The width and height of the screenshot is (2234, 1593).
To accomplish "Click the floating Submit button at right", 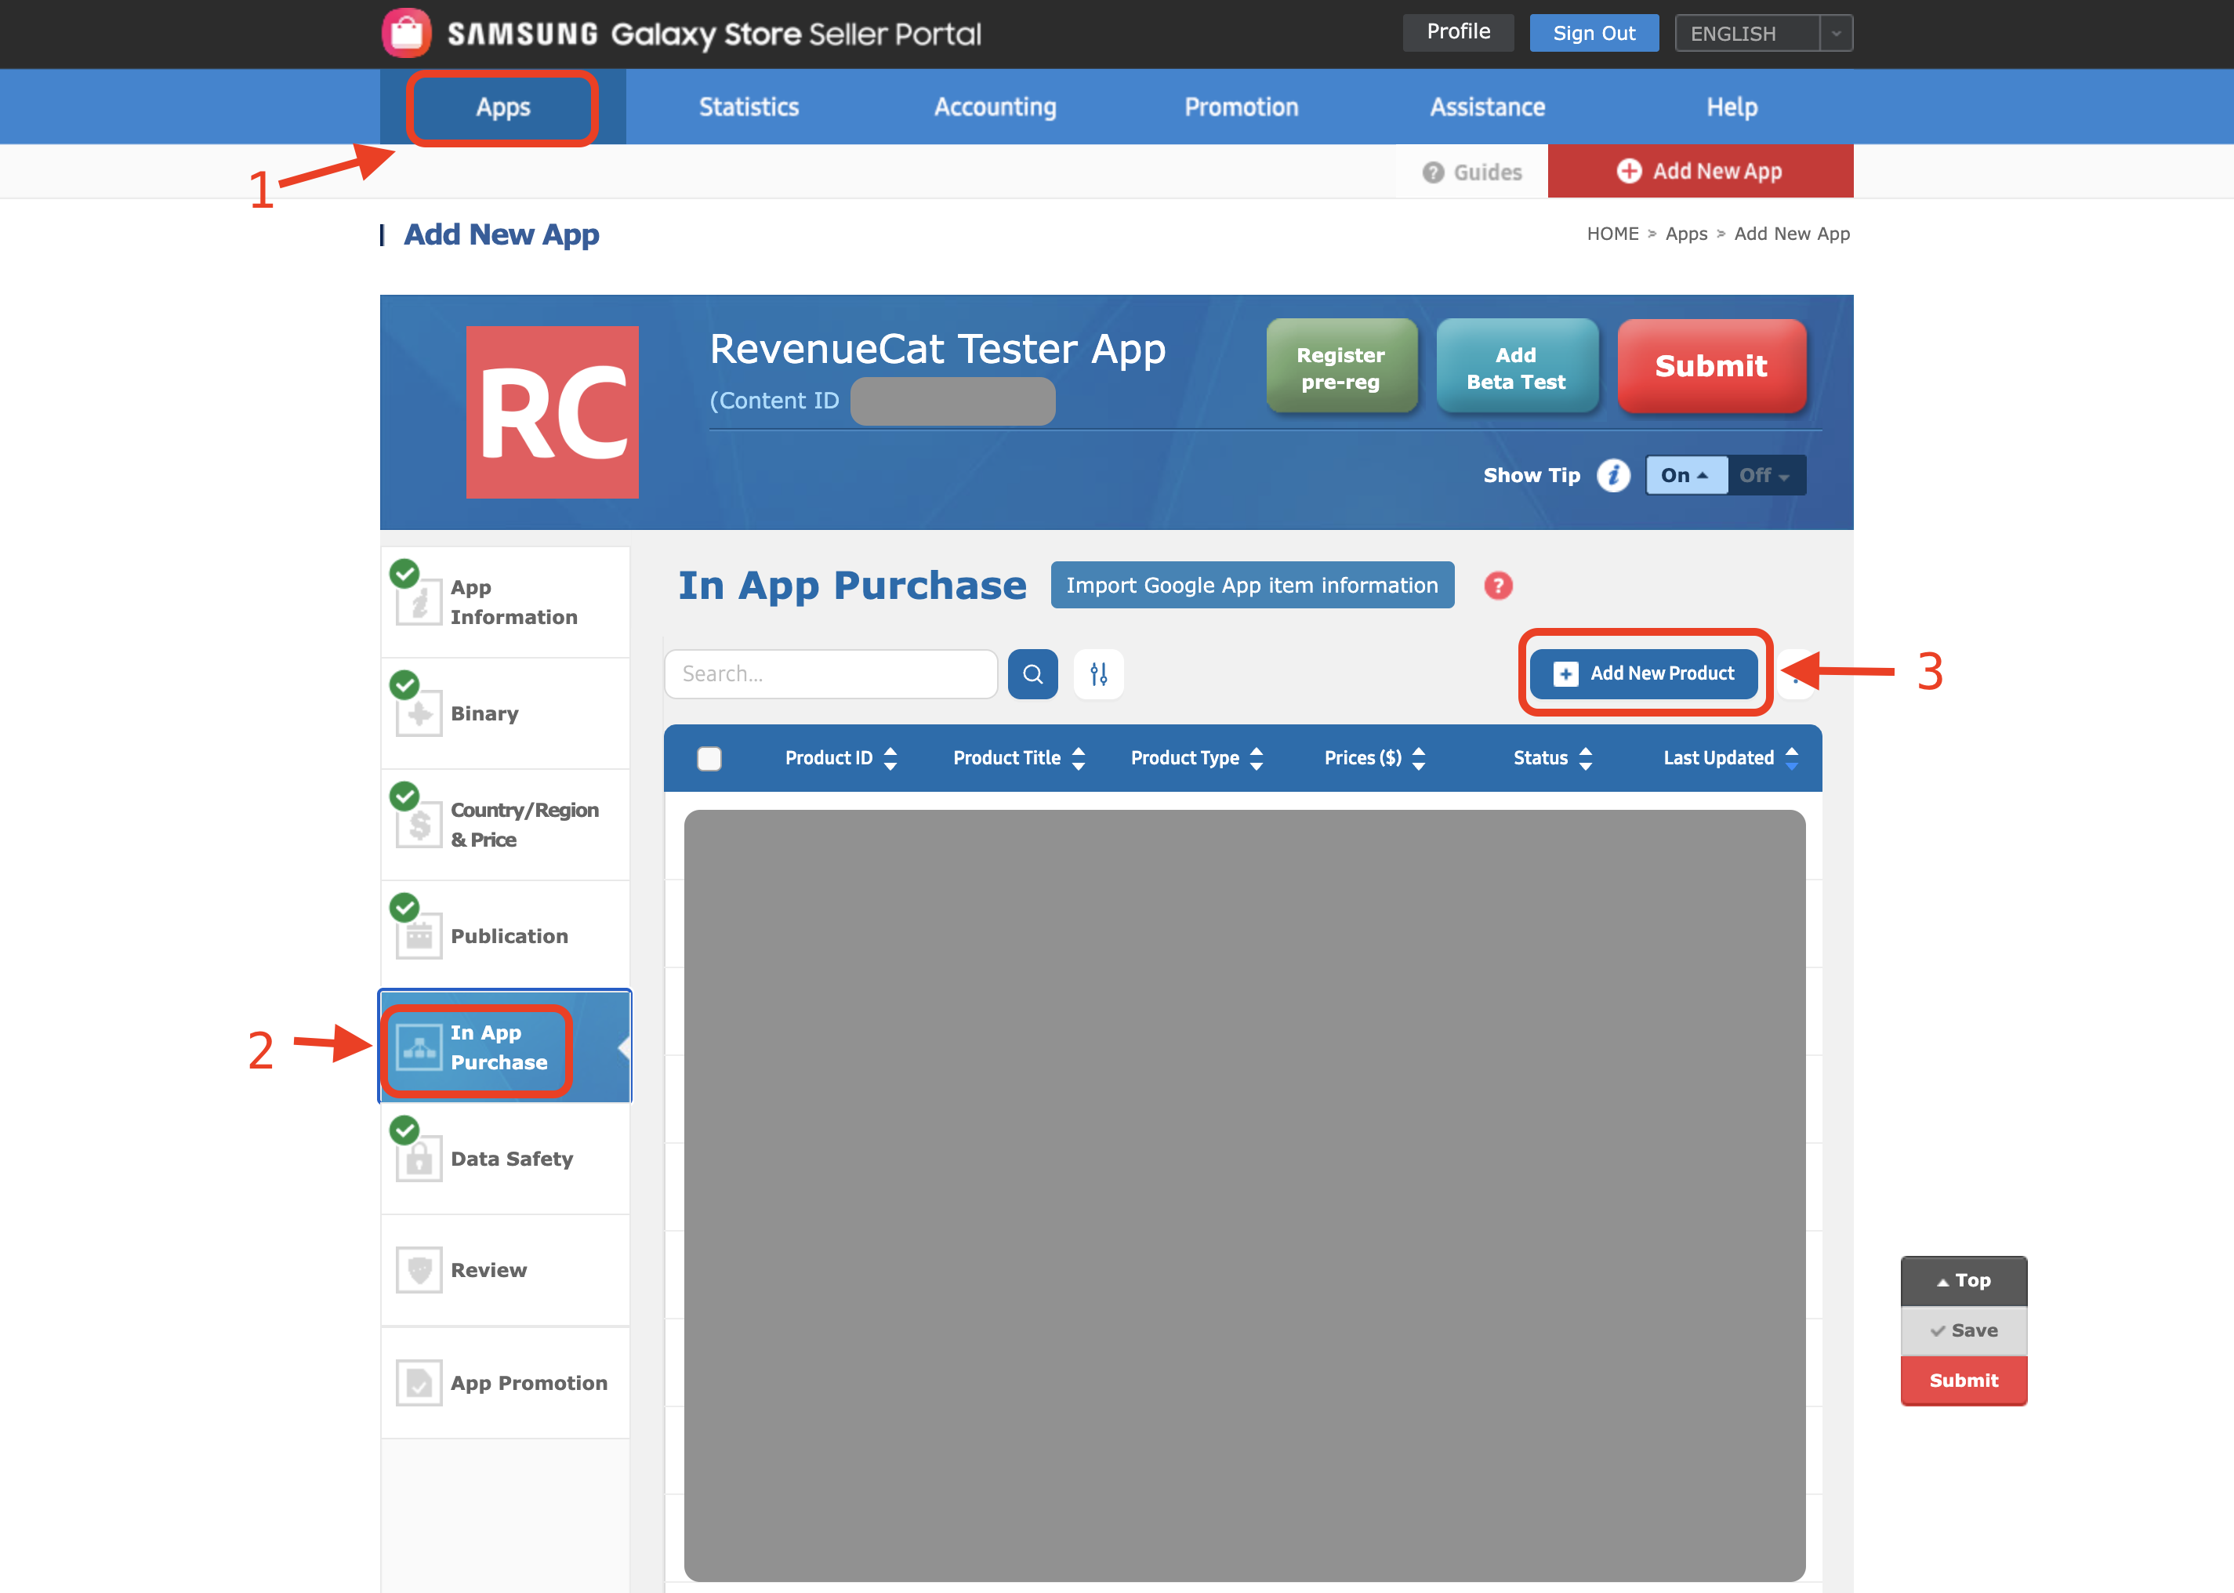I will (x=1964, y=1381).
